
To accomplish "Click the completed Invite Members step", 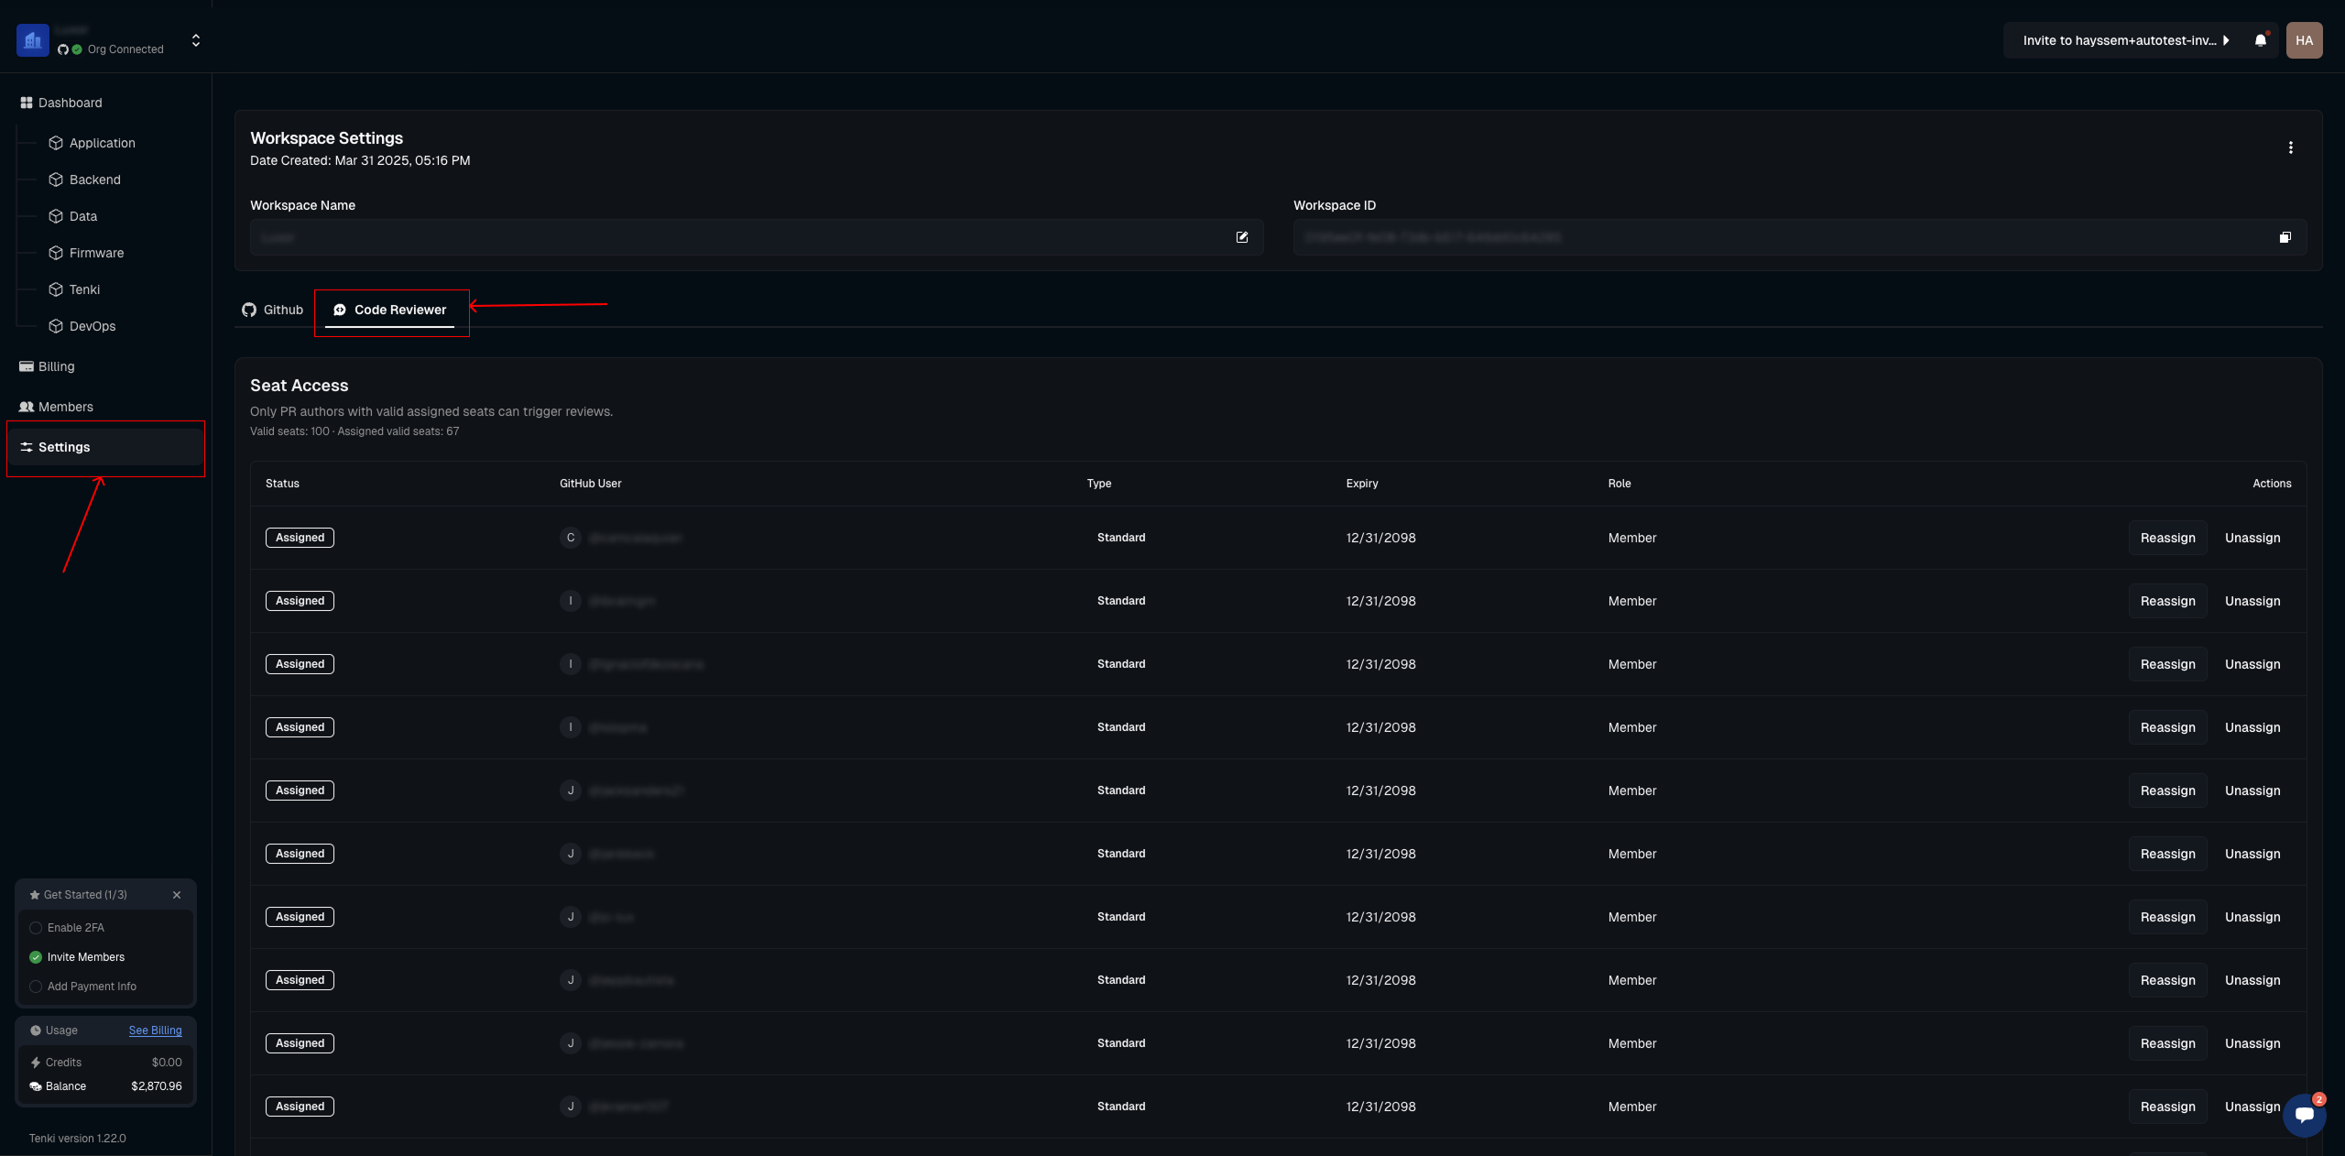I will point(85,957).
